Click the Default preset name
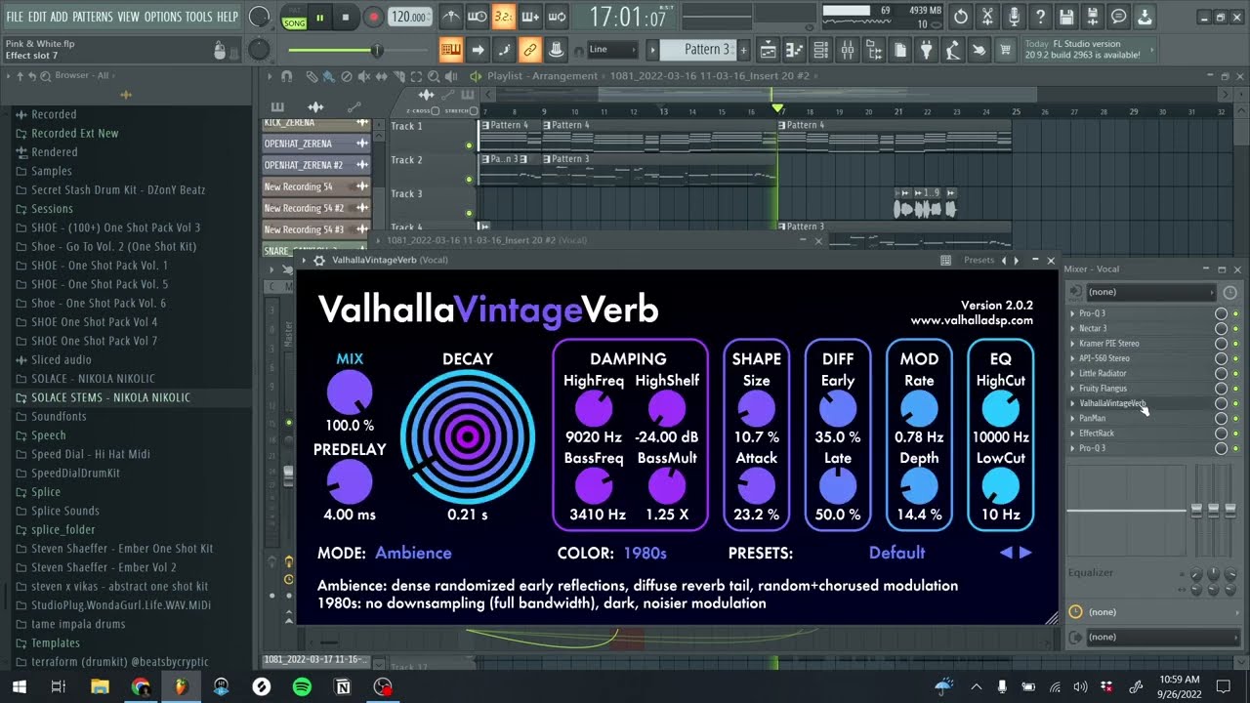The height and width of the screenshot is (703, 1250). pyautogui.click(x=896, y=553)
